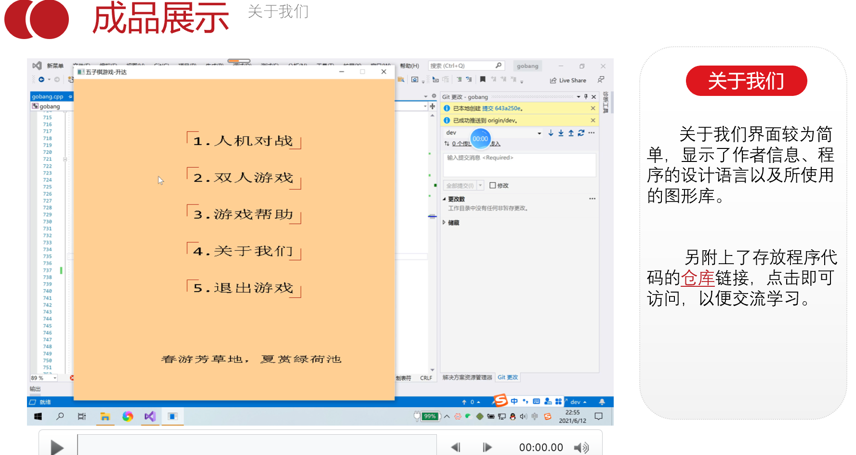Click the commit message input field
856x455 pixels.
click(519, 165)
